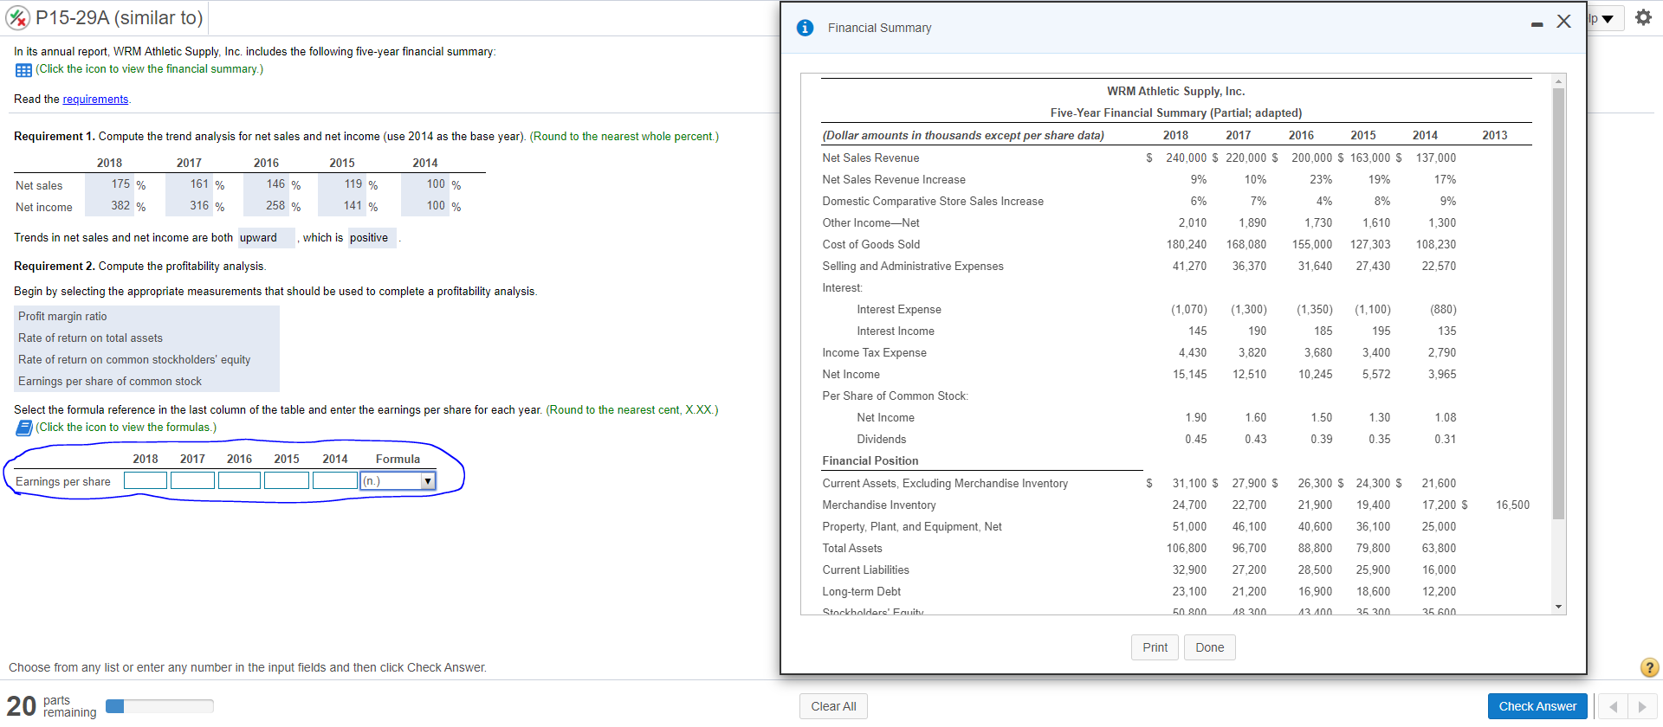Click the 'positive' answer box
Screen dimensions: 1663x727
372,238
